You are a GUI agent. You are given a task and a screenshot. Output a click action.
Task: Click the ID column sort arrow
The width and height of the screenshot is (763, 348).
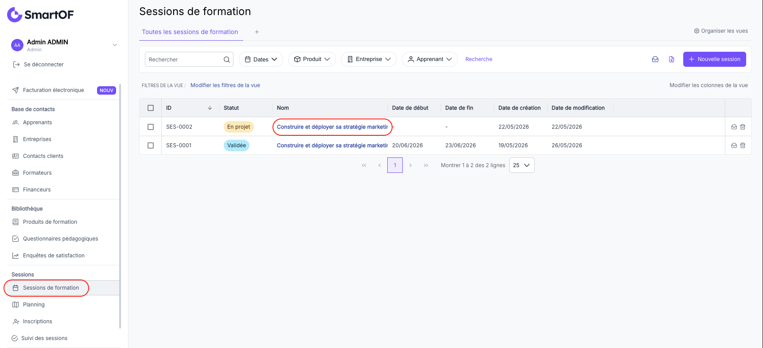(210, 108)
